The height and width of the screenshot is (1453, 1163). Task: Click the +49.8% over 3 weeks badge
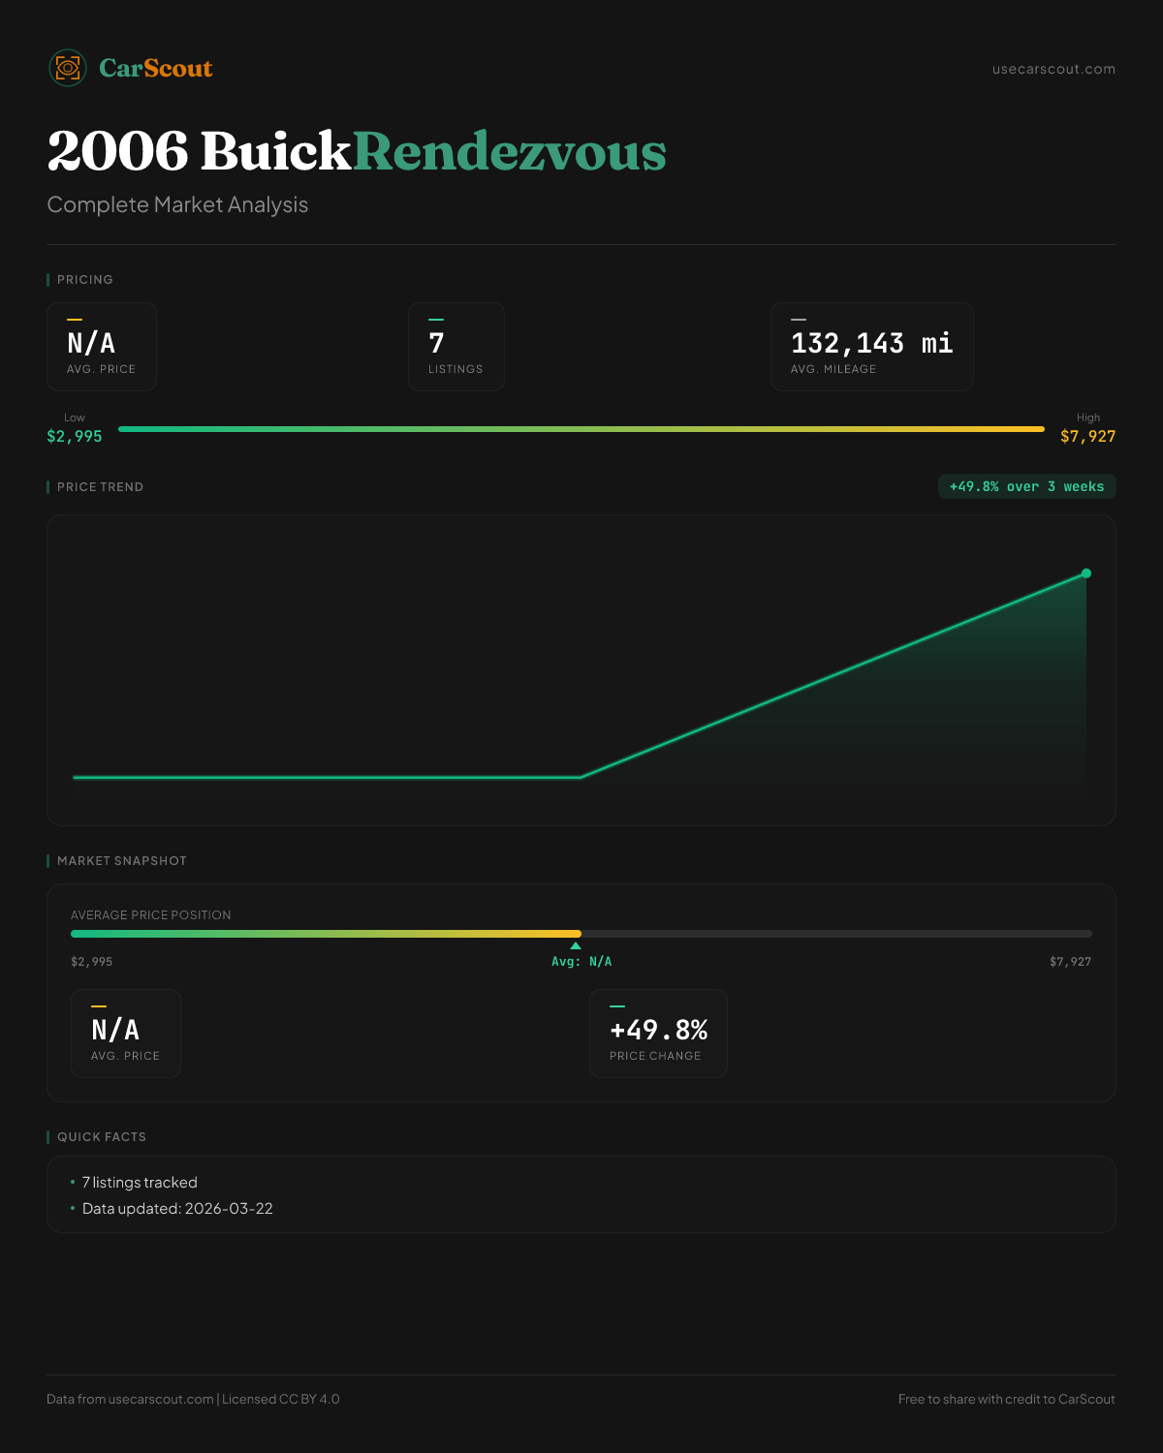point(1026,486)
